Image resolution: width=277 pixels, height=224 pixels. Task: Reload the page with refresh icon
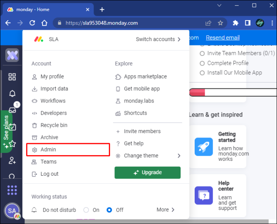click(32, 23)
